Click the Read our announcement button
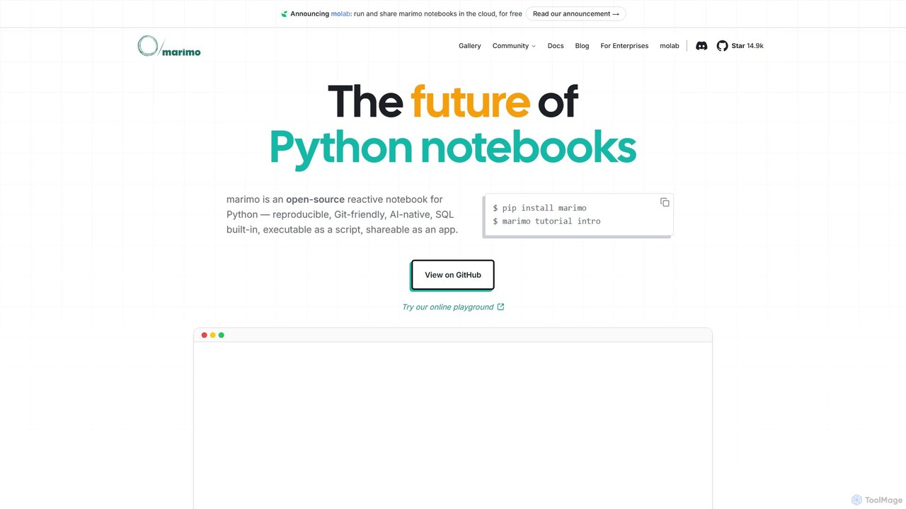Screen dimensions: 906x509 (575, 13)
